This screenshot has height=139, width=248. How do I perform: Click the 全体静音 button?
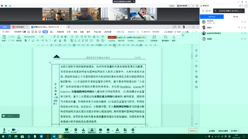[212, 131]
